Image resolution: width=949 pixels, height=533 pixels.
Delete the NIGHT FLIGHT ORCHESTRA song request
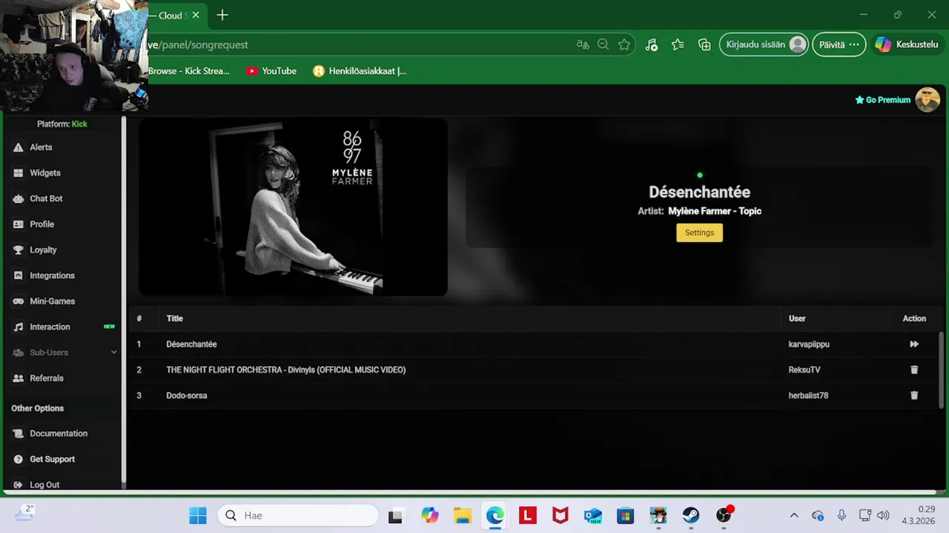pyautogui.click(x=914, y=369)
